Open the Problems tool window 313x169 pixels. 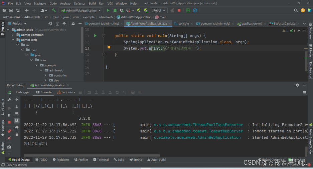61,160
